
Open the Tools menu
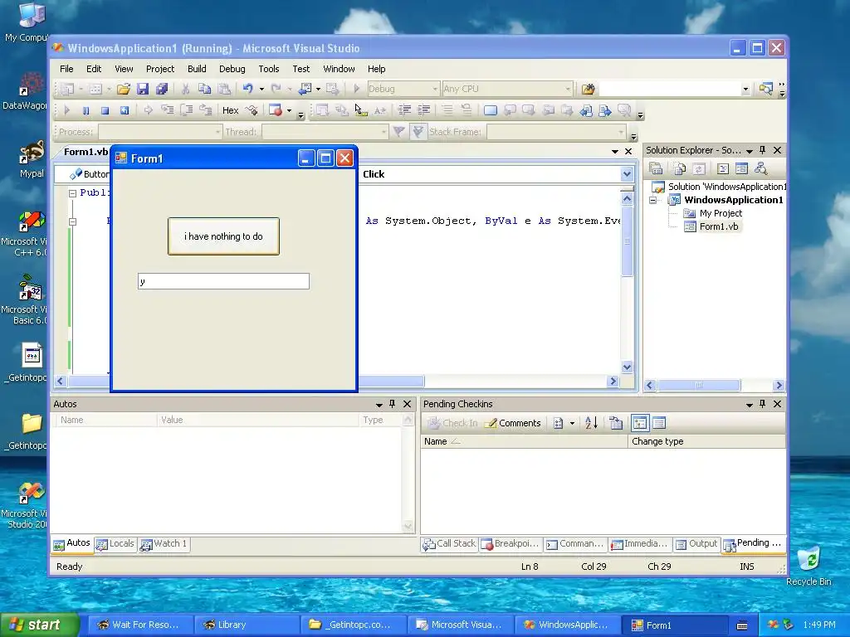(268, 69)
